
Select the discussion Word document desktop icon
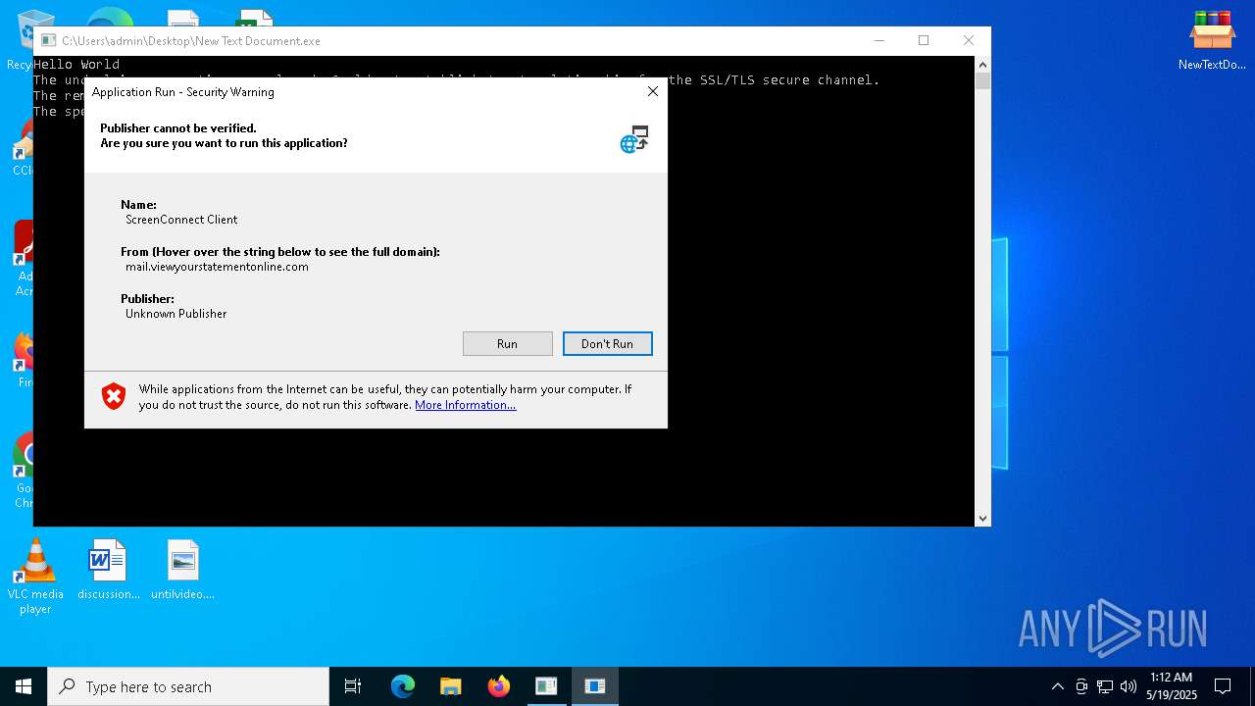[108, 570]
